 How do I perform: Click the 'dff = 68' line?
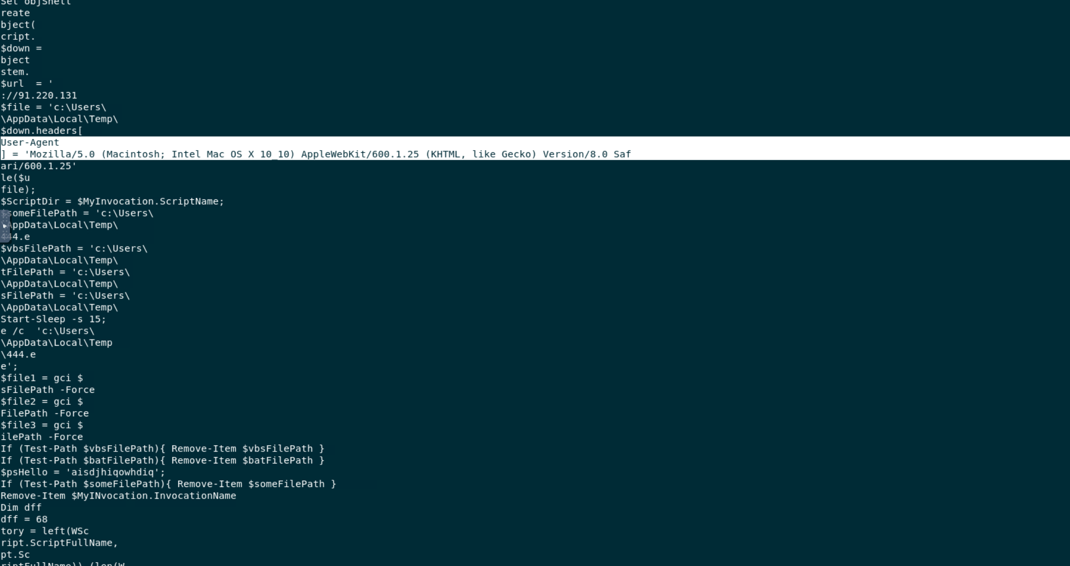click(x=24, y=519)
